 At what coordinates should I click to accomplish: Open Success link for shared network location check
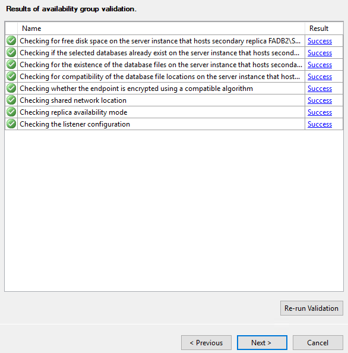click(319, 100)
